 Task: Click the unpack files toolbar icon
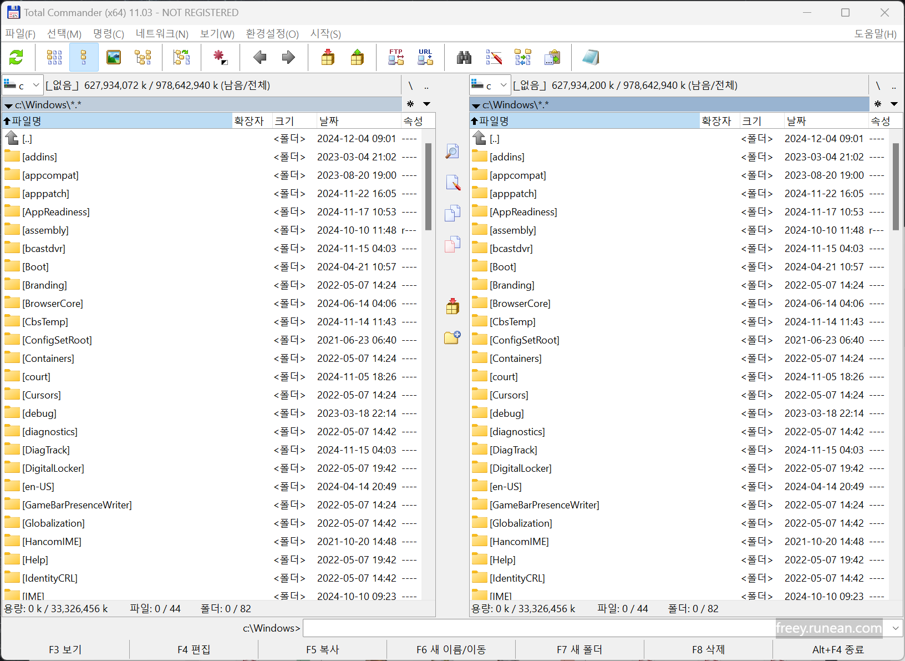click(358, 57)
